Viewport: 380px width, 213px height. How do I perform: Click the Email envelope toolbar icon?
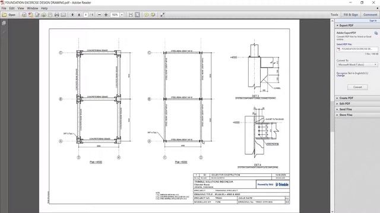[x=64, y=15]
